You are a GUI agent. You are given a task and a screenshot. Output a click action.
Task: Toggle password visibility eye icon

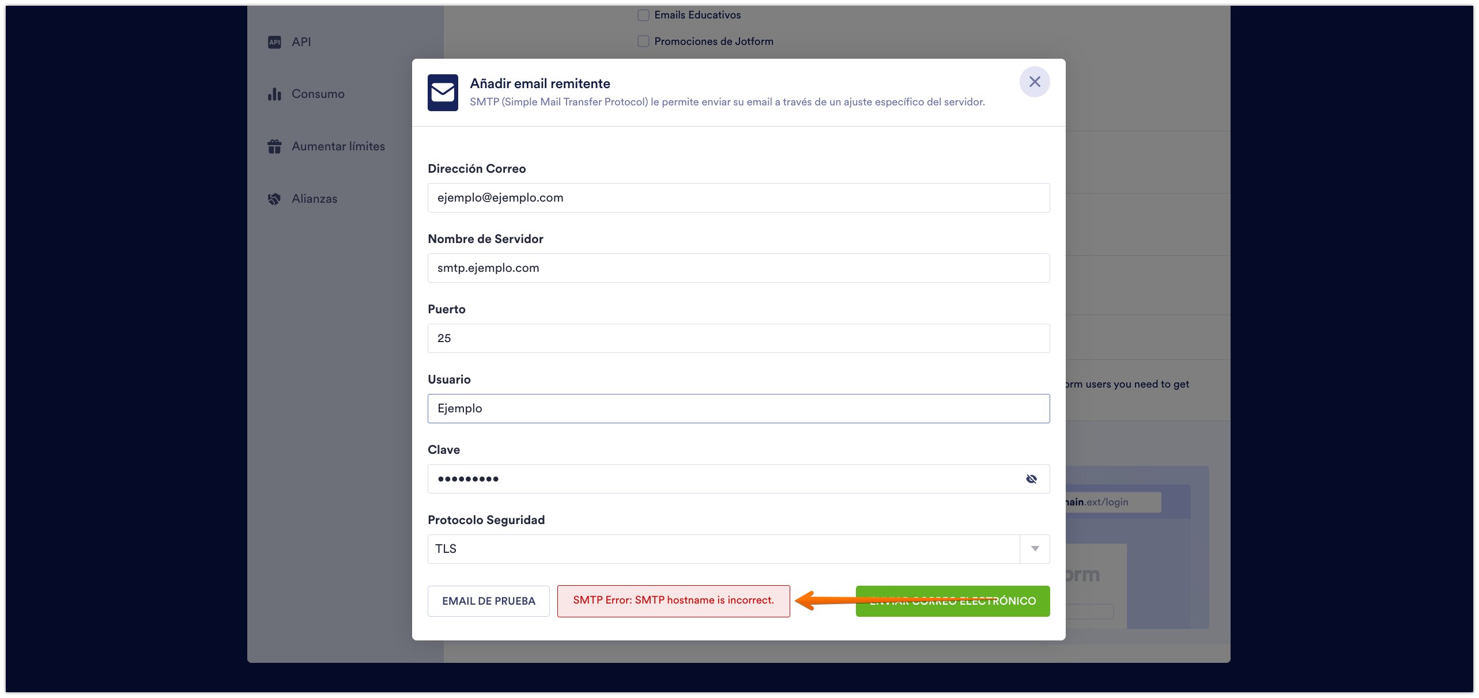(1031, 479)
